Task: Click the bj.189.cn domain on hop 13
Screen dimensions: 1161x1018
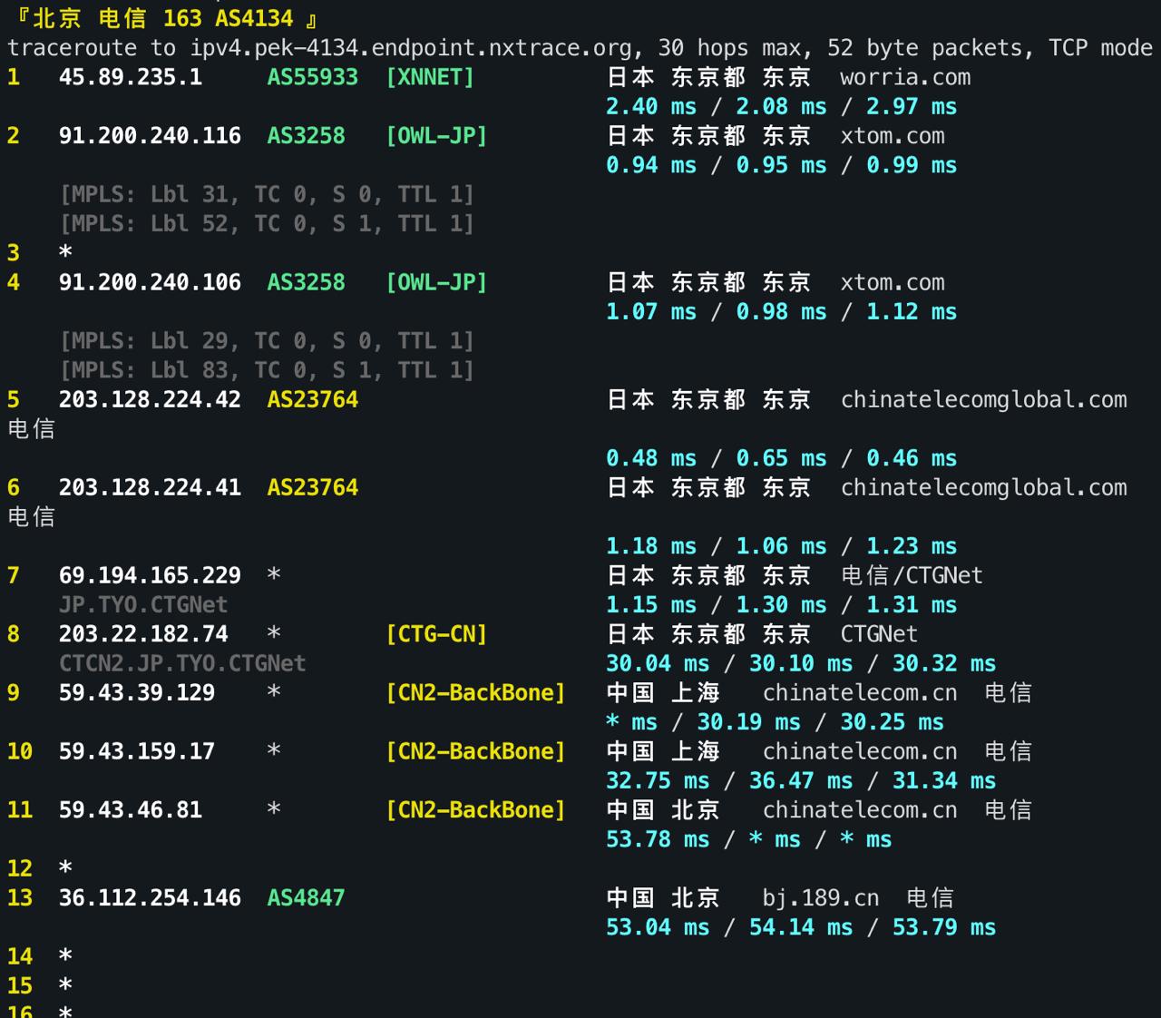Action: coord(819,897)
